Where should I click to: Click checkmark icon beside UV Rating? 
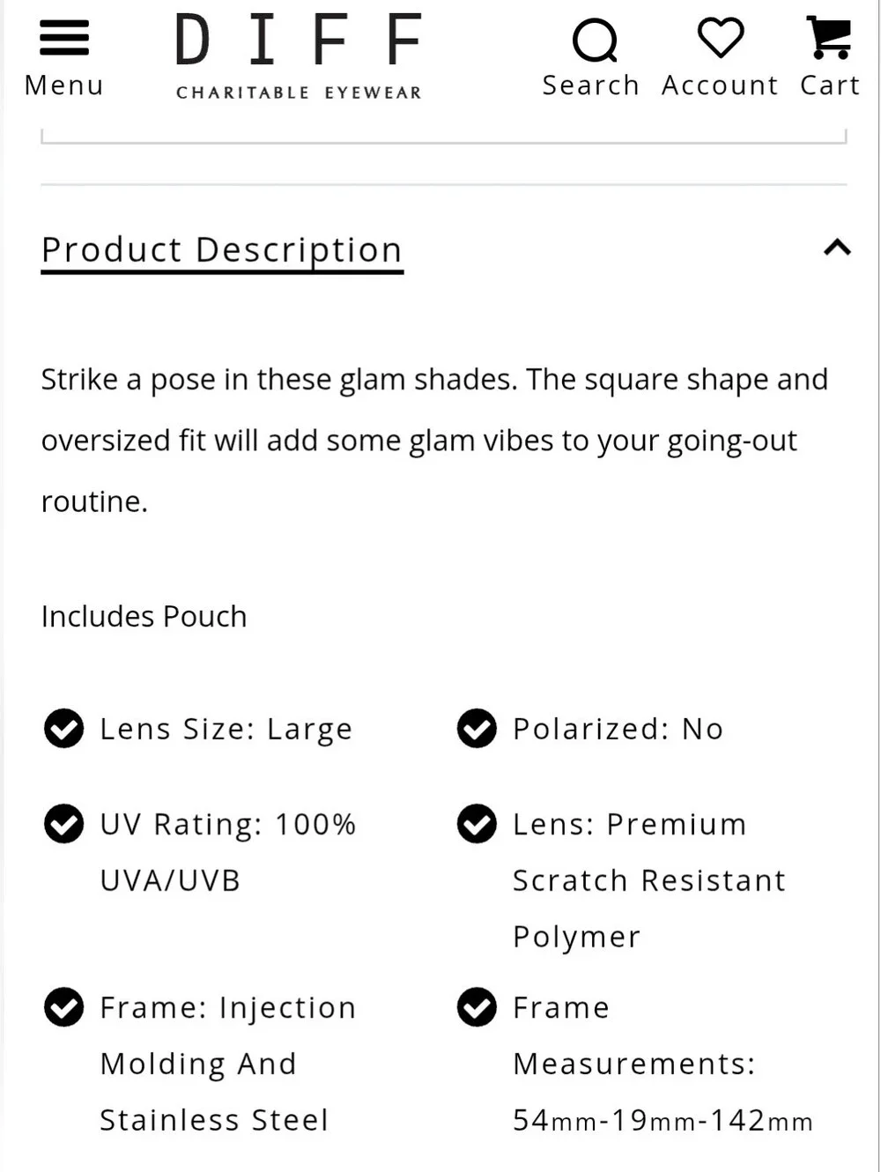(63, 824)
